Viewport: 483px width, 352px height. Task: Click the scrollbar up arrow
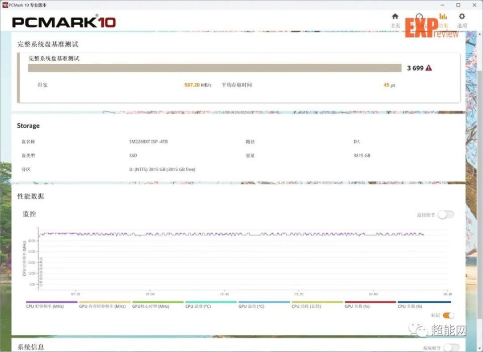coord(480,34)
